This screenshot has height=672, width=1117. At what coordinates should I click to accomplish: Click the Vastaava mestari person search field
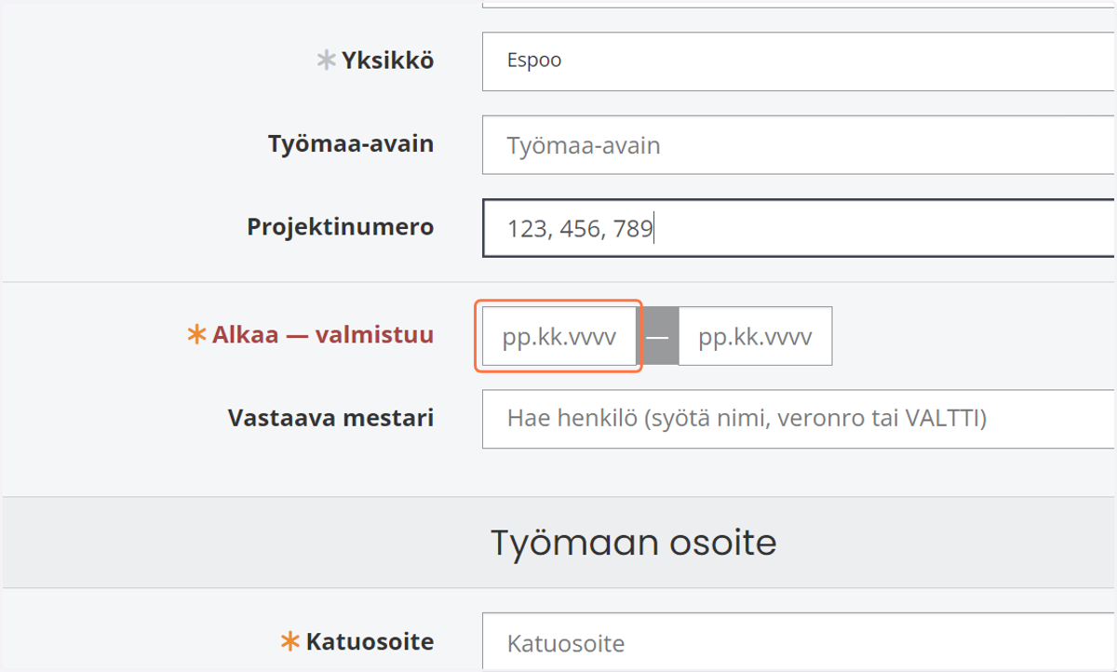(799, 419)
